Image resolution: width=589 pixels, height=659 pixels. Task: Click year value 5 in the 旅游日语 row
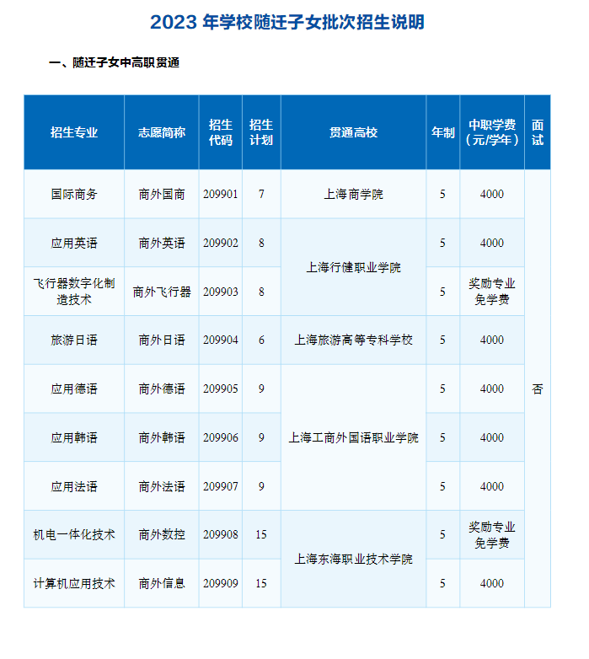coord(442,340)
